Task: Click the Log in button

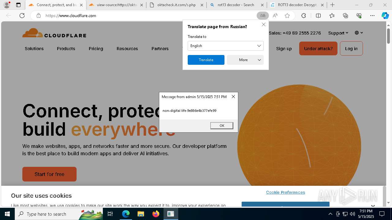Action: tap(351, 49)
